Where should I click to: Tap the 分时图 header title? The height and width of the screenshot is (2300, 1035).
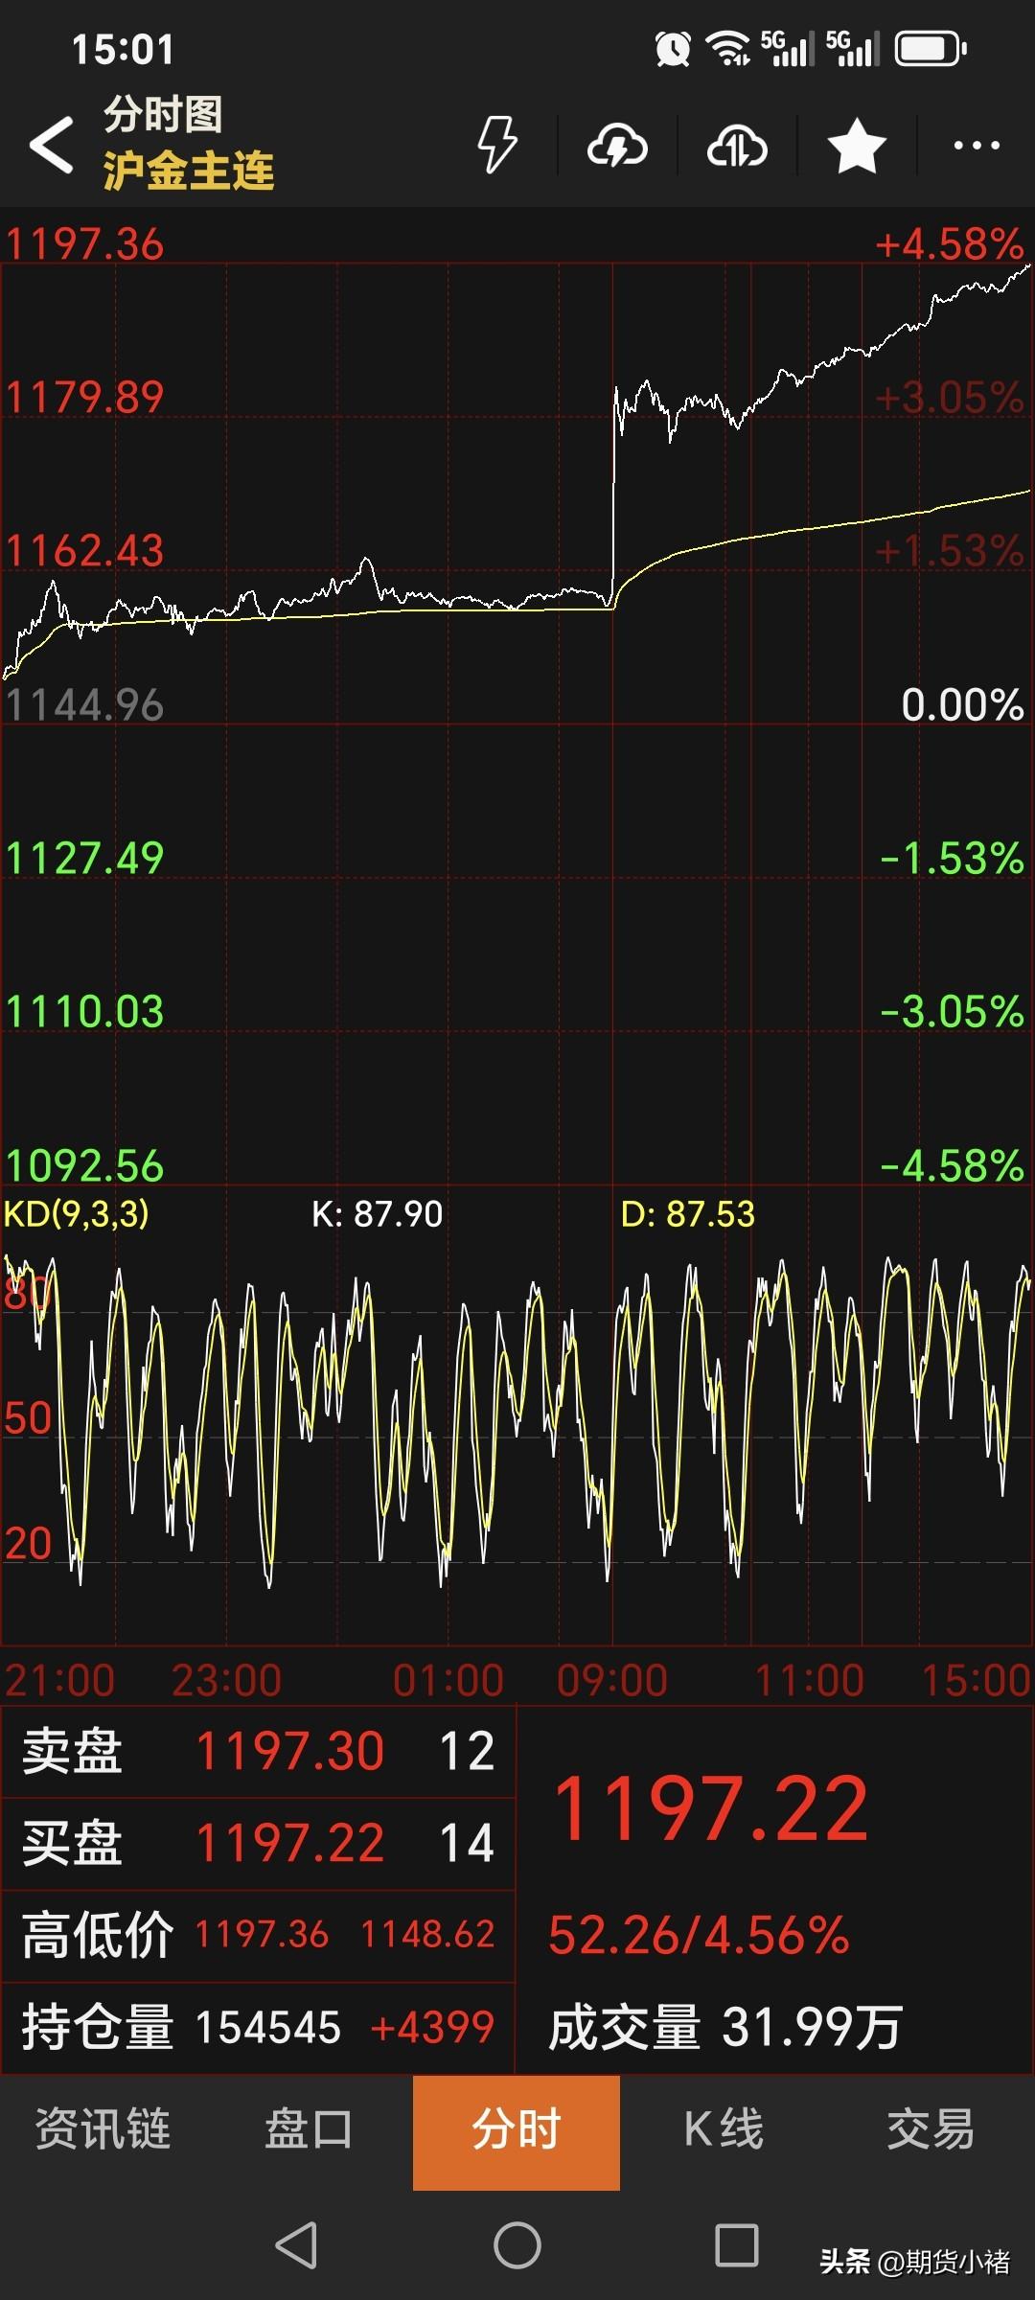(163, 114)
